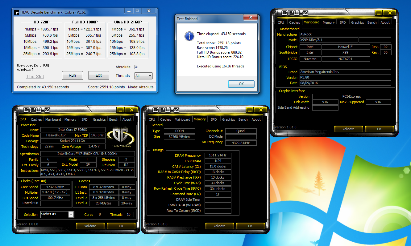This screenshot has width=411, height=246.
Task: Close the Mainboard CPU-Z window
Action: 390,13
